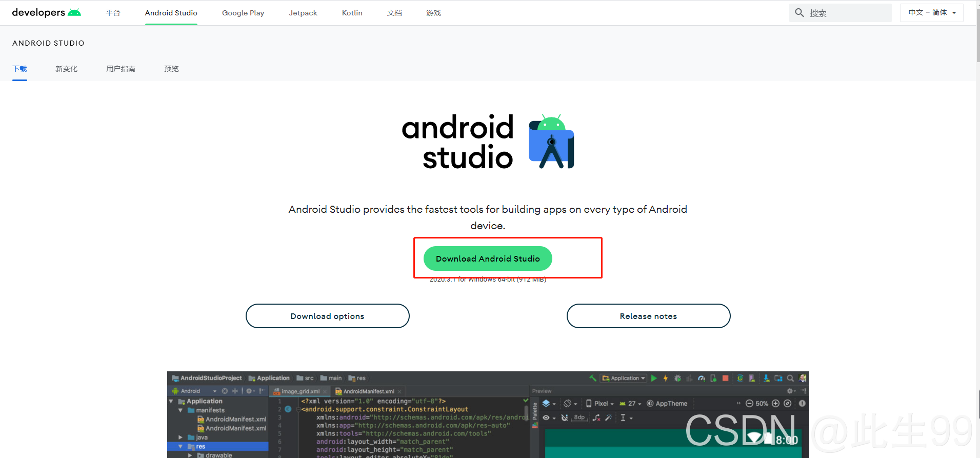Switch to the 新变化 sub-tab
Screen dimensions: 980x458
[x=66, y=69]
